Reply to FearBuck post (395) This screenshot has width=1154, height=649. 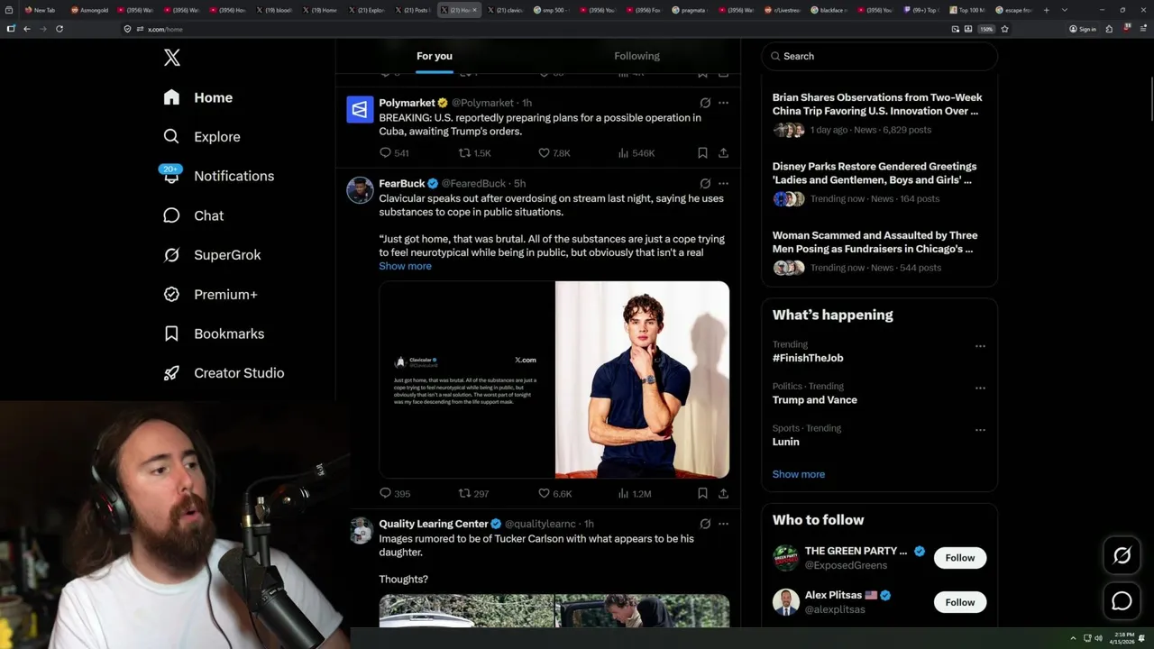(395, 493)
